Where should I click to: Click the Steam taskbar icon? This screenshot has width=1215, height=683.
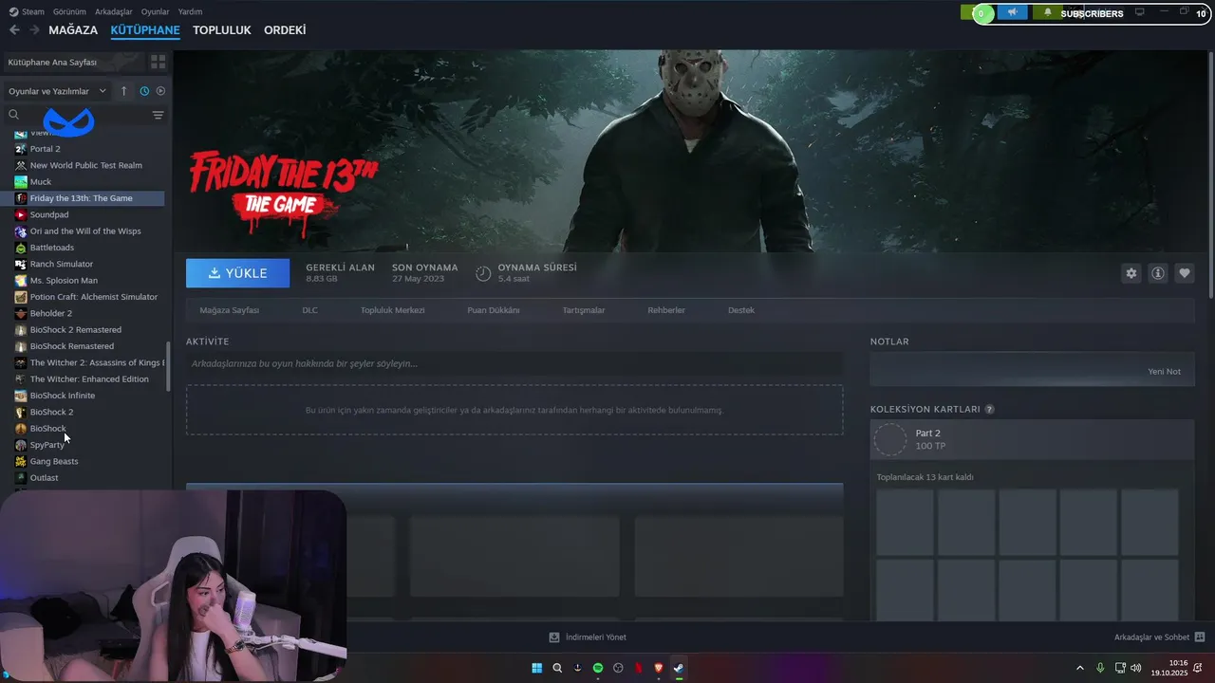(679, 668)
